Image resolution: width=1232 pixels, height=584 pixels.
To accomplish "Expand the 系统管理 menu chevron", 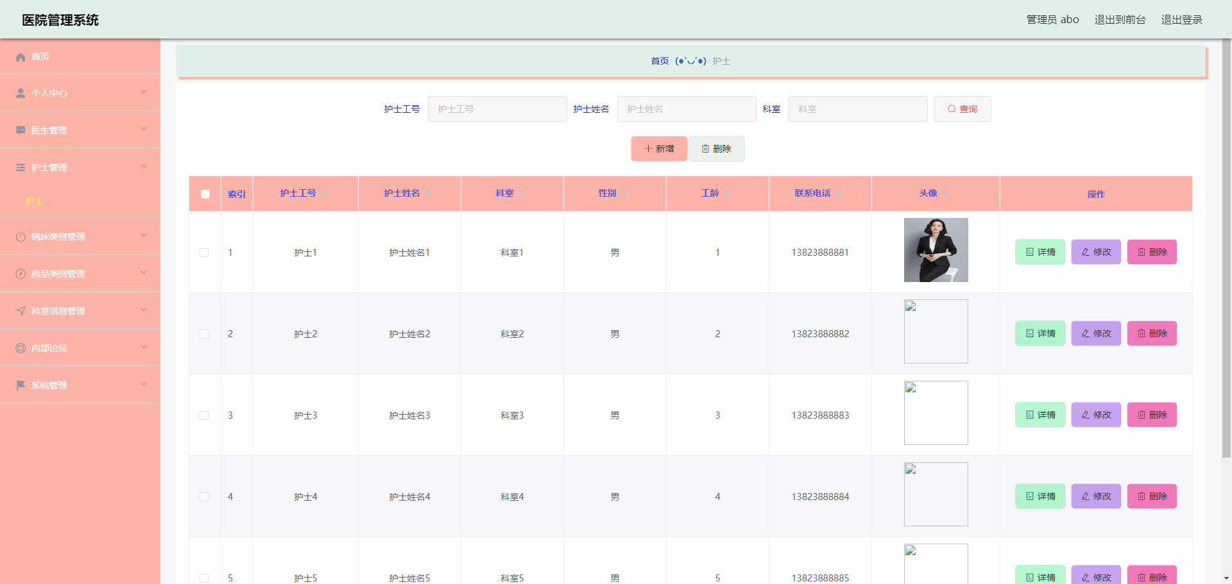I will (144, 385).
